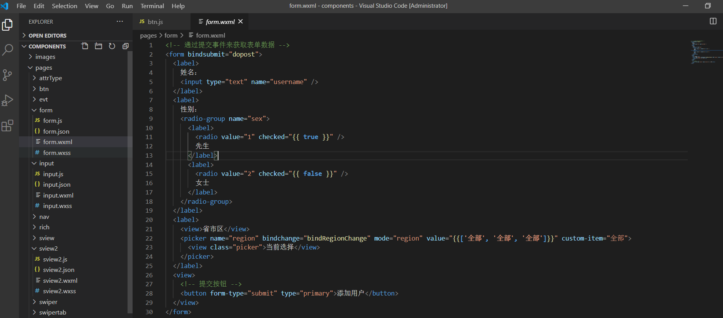Open the Run and Debug view
The height and width of the screenshot is (318, 723).
coord(7,100)
